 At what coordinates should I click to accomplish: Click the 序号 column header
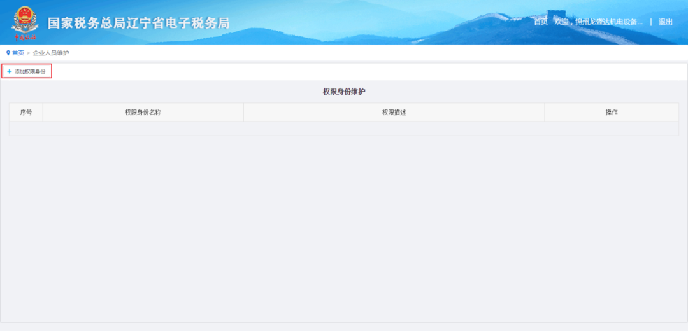click(26, 112)
